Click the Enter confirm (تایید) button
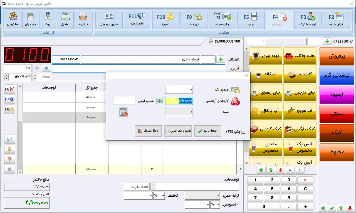356x213 pixels. (207, 131)
